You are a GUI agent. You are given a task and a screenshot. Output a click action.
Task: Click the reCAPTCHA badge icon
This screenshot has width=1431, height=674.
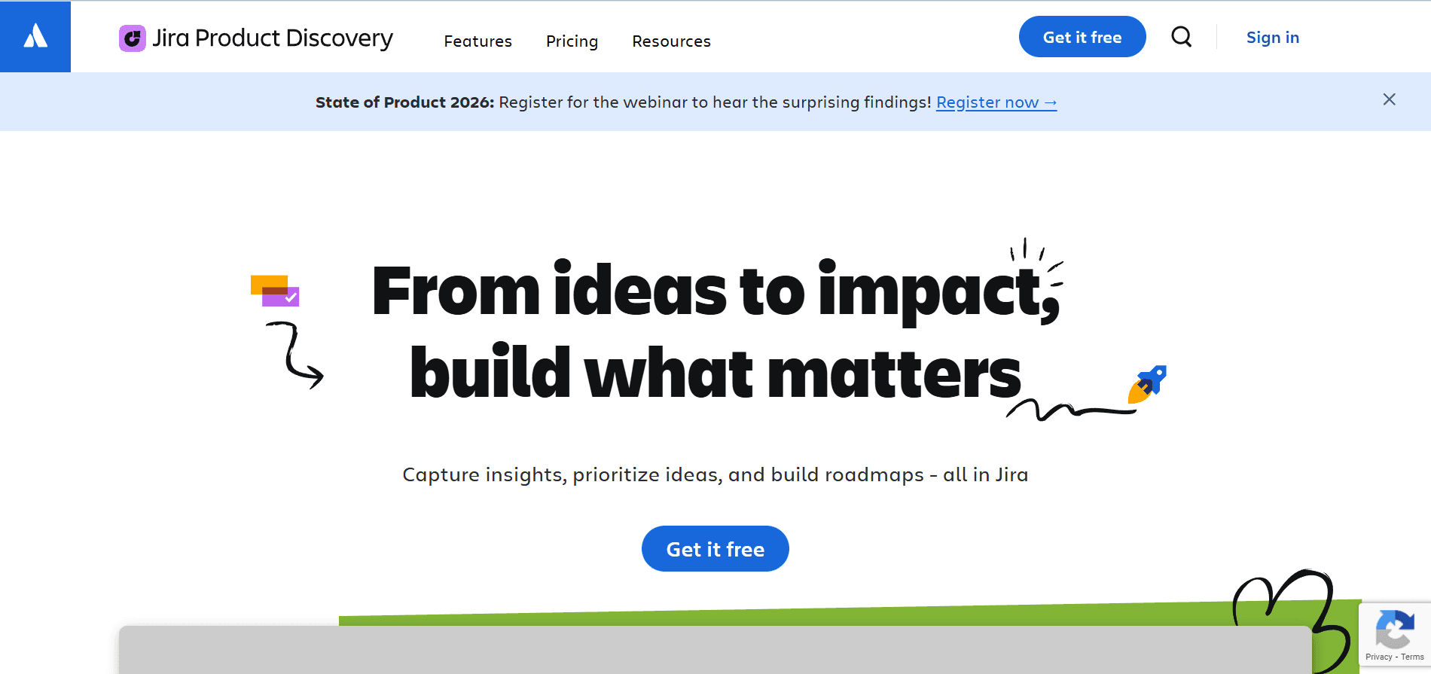click(1394, 629)
